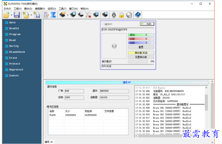Run Unprotect from the left sidebar
The width and height of the screenshot is (222, 144).
[16, 70]
